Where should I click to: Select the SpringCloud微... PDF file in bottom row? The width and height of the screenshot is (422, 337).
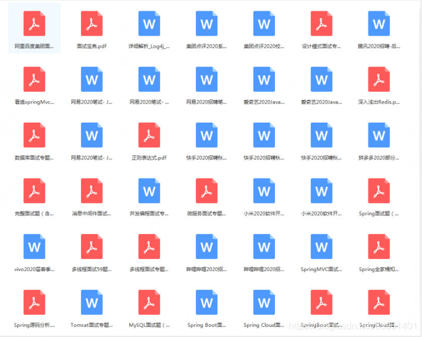[379, 302]
